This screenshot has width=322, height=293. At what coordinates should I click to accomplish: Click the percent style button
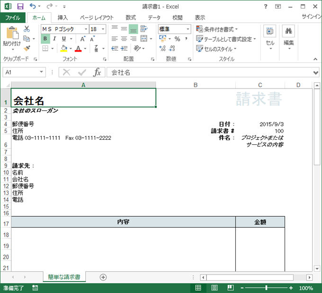point(177,39)
